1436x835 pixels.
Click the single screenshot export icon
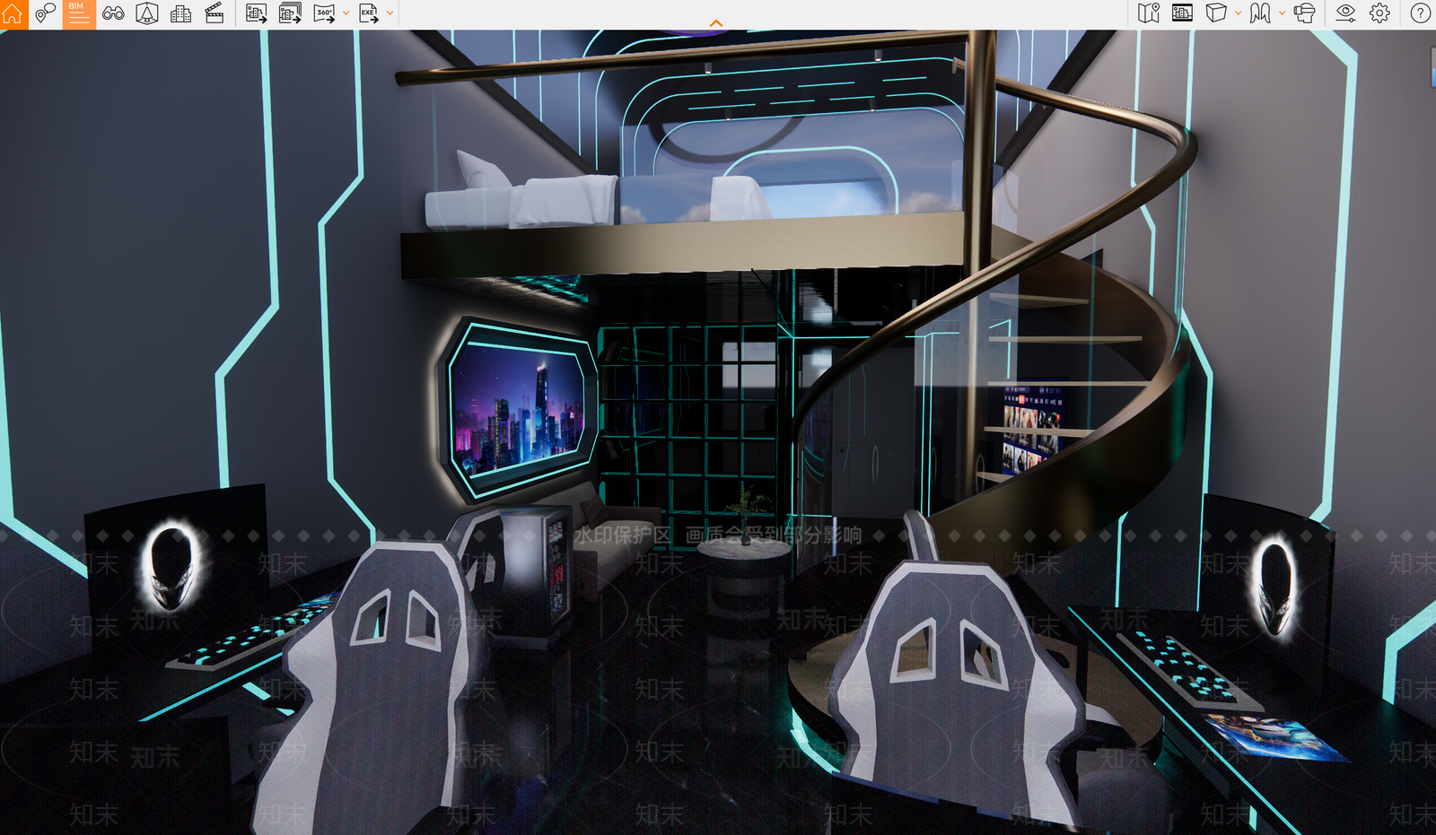click(x=257, y=13)
